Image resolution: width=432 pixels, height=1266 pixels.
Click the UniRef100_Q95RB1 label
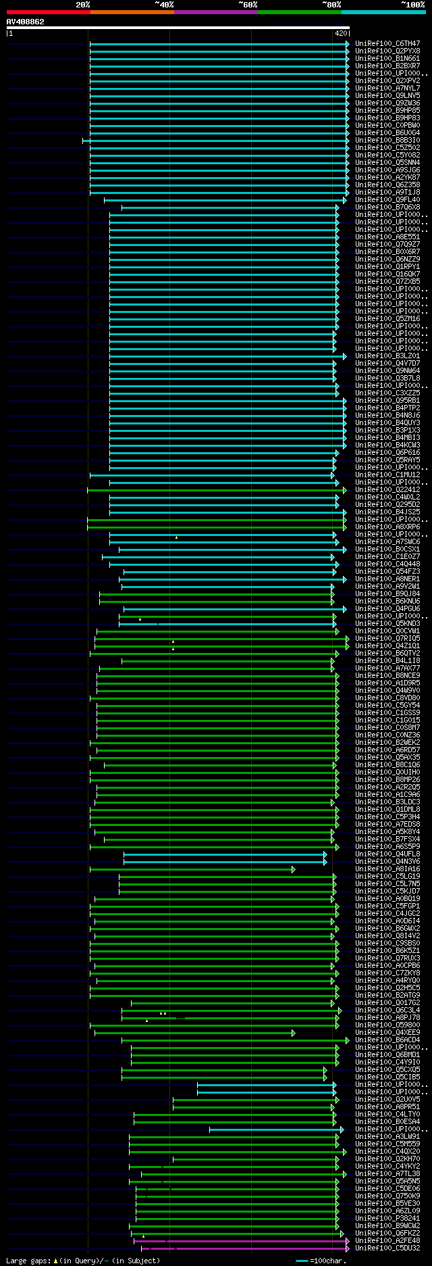[387, 401]
